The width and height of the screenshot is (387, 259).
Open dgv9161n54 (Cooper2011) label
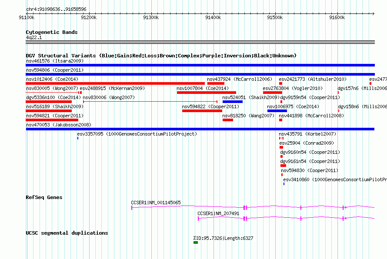pos(310,161)
